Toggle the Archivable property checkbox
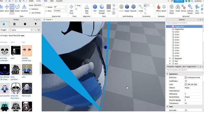 point(186,110)
